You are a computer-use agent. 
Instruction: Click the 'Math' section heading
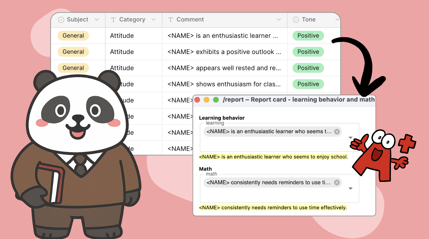coord(205,169)
